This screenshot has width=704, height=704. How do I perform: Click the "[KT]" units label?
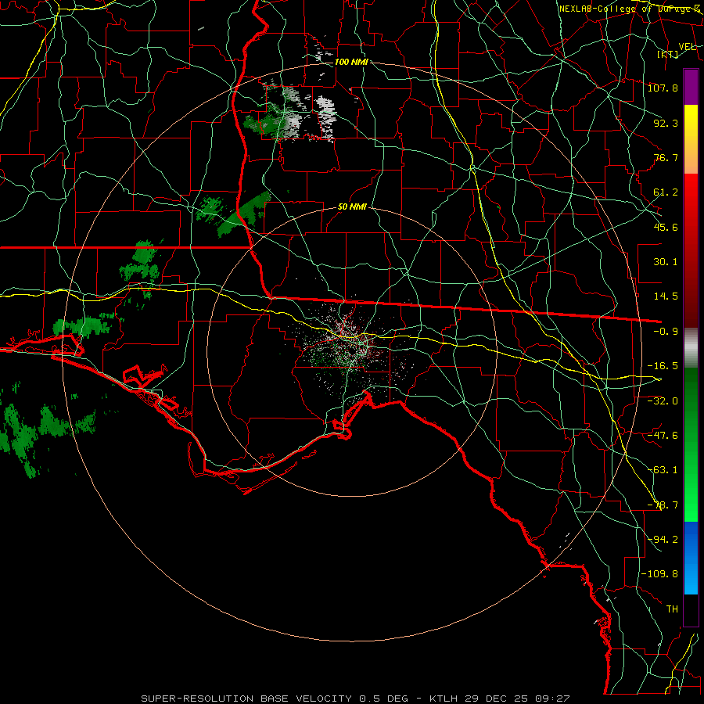668,54
